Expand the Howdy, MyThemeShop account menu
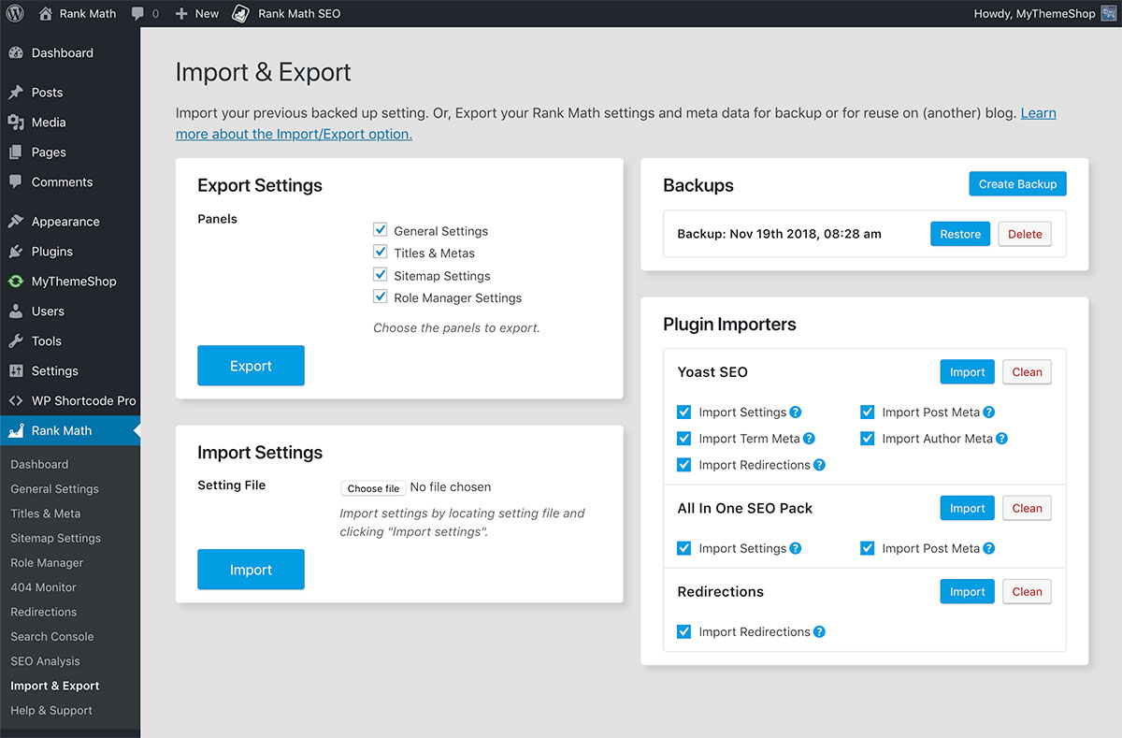 click(x=1033, y=14)
